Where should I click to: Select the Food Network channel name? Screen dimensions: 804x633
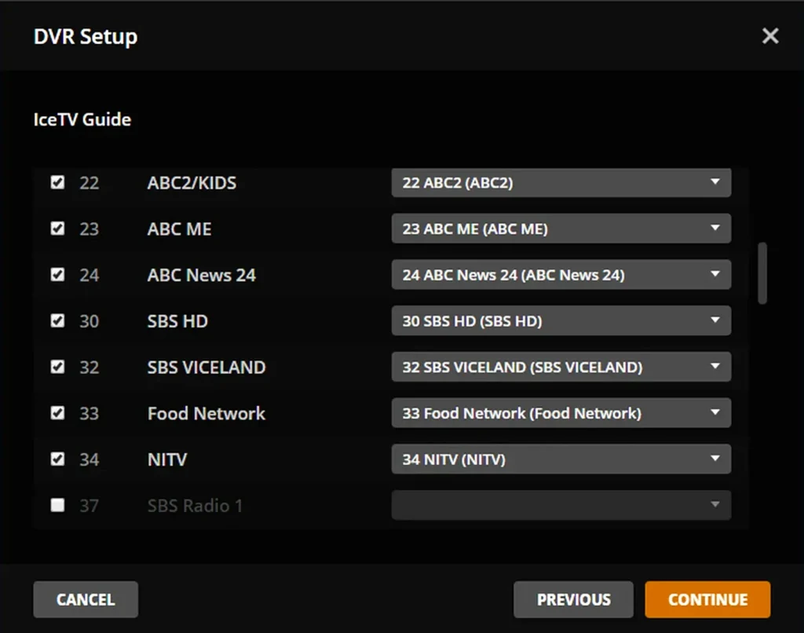(206, 413)
